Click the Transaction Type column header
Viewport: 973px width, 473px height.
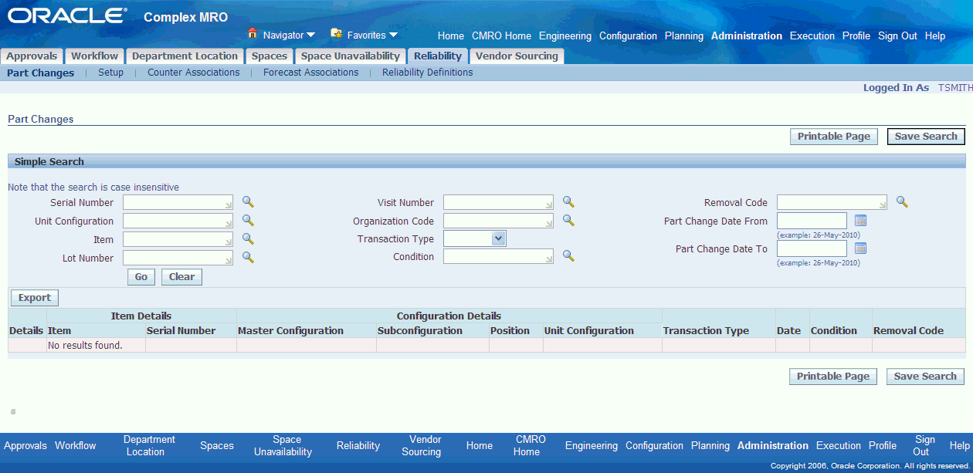[706, 330]
